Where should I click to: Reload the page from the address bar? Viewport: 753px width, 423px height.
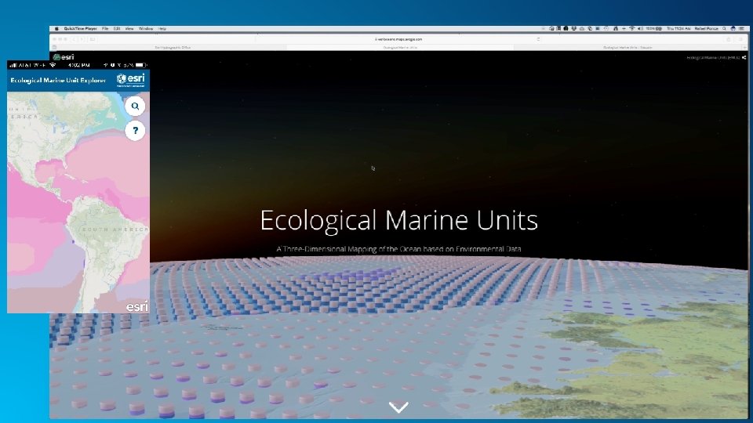[x=538, y=39]
